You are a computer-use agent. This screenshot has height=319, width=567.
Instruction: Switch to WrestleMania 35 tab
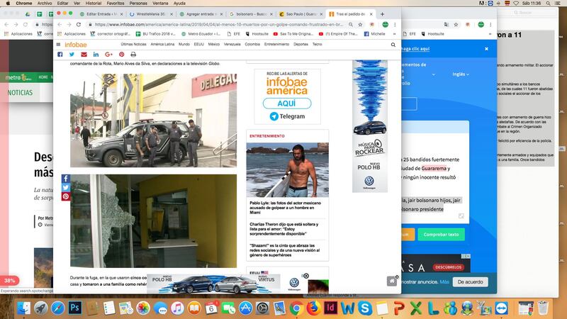coord(150,14)
